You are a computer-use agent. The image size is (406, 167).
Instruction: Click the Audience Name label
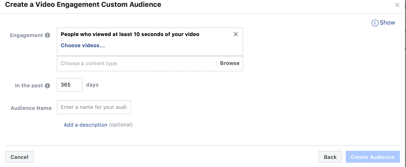pyautogui.click(x=31, y=108)
